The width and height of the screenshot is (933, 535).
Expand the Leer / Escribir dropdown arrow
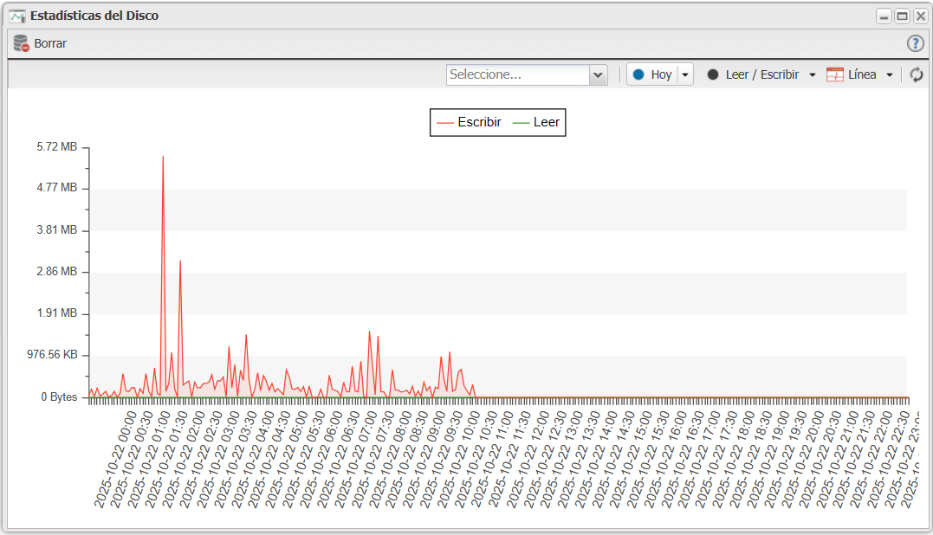[812, 75]
